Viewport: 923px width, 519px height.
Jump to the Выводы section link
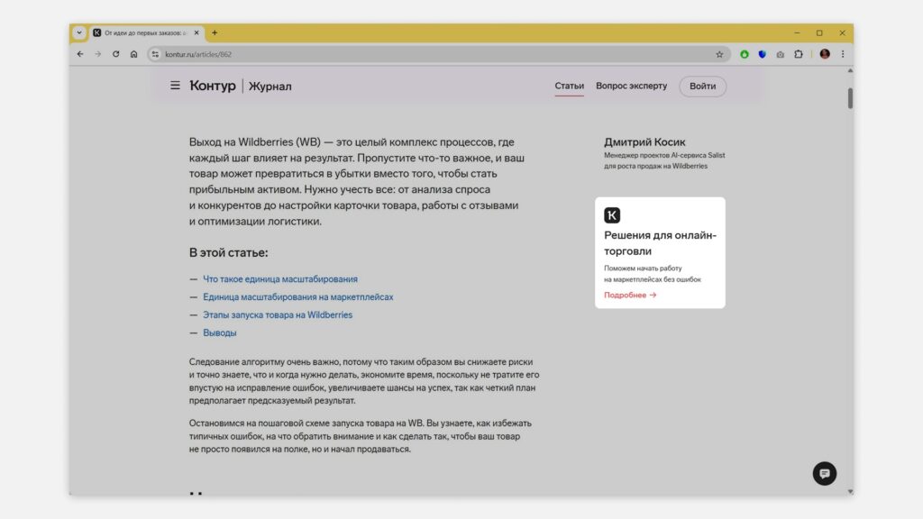tap(220, 332)
